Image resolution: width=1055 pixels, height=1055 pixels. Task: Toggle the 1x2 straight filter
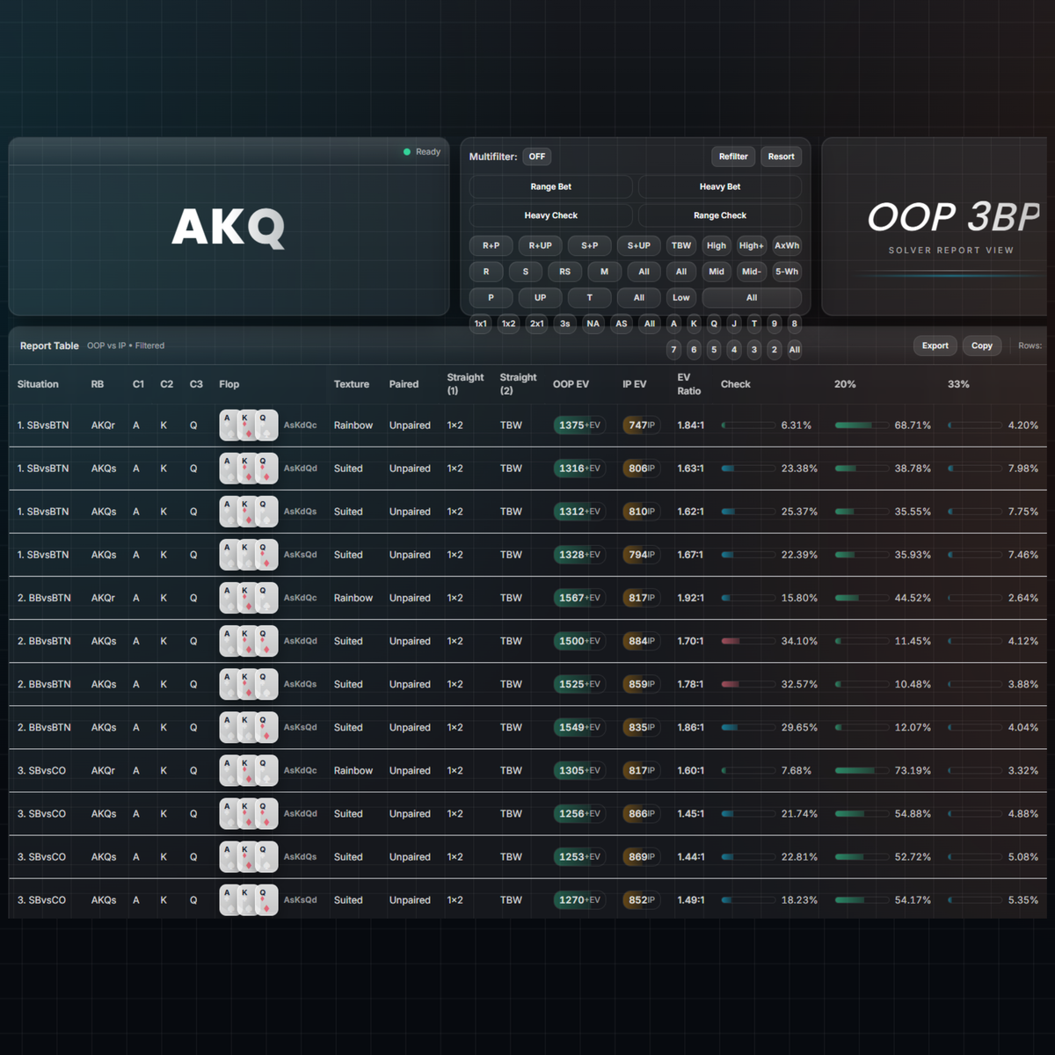click(x=509, y=324)
